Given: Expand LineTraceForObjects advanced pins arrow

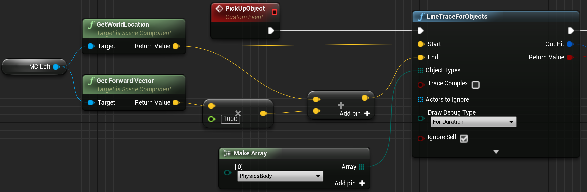Looking at the screenshot, I should coord(496,152).
